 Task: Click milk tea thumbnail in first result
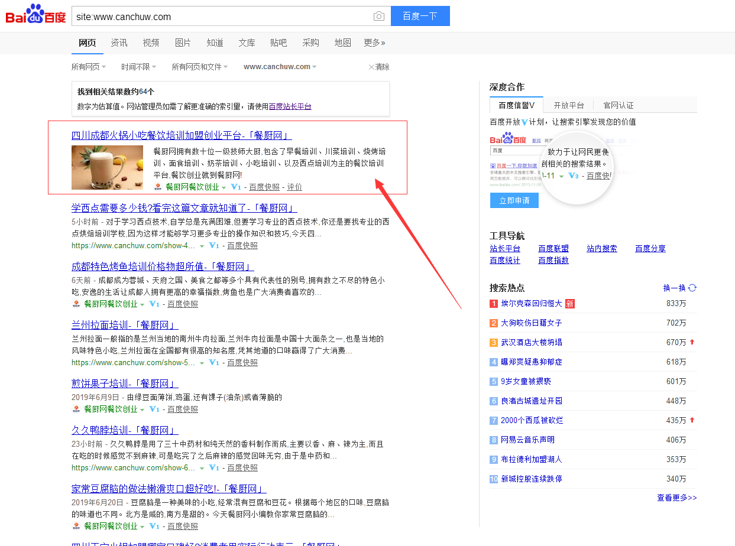[x=107, y=167]
